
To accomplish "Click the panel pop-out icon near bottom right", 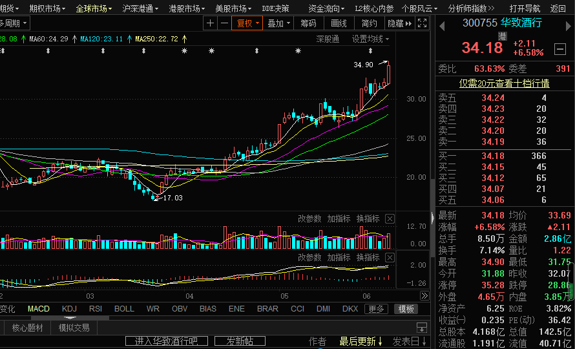I will [x=422, y=327].
